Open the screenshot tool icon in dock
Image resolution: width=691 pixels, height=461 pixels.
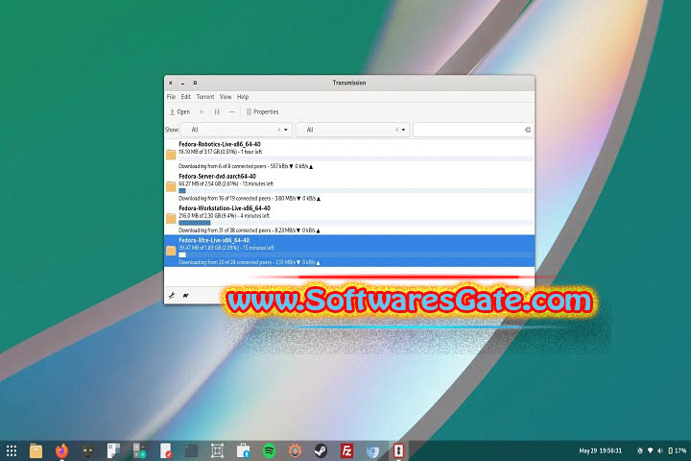click(x=217, y=450)
